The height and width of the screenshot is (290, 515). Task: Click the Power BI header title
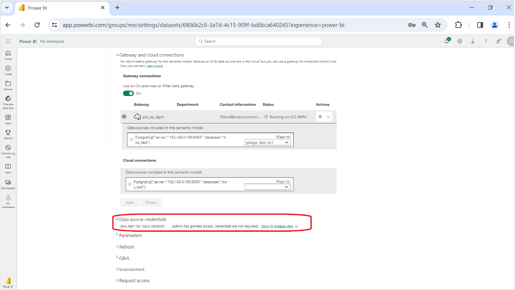pos(28,41)
